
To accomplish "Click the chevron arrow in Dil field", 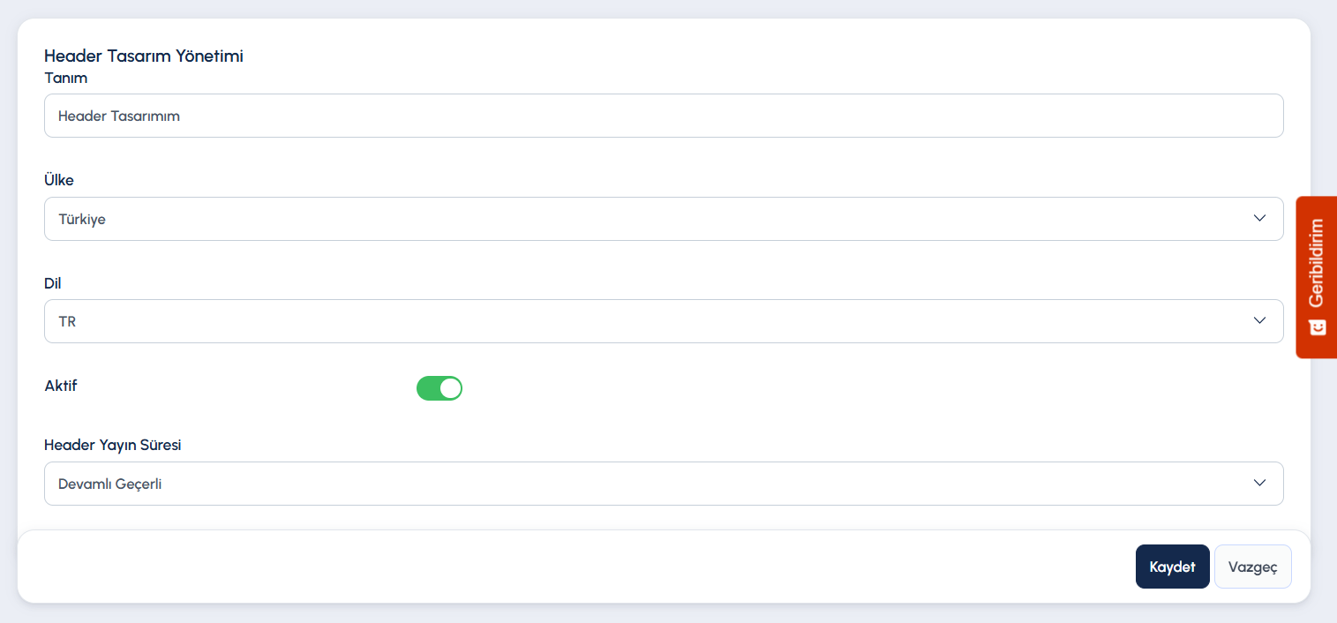I will [1259, 320].
